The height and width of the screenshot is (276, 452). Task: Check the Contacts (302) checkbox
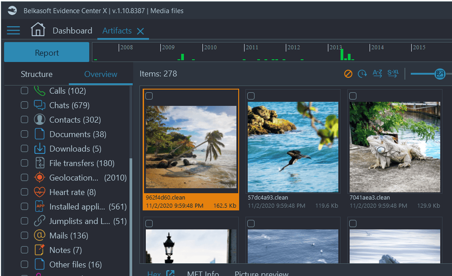[x=24, y=119]
